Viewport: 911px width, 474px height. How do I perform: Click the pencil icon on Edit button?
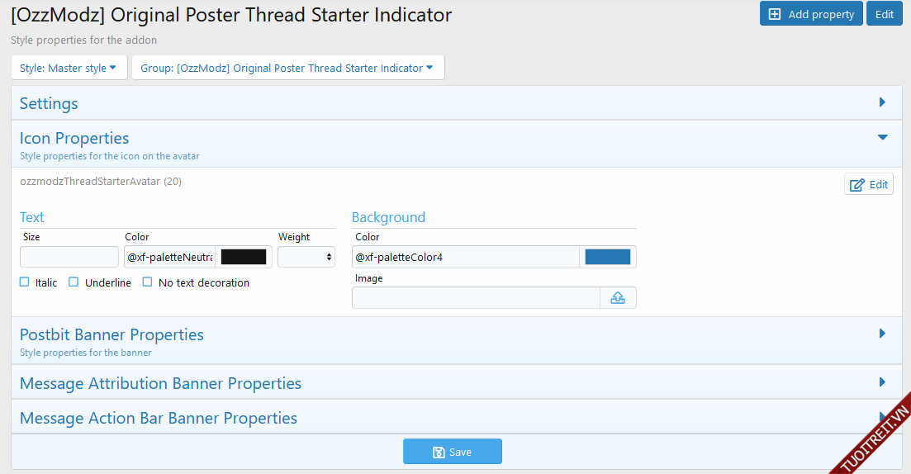pos(857,184)
